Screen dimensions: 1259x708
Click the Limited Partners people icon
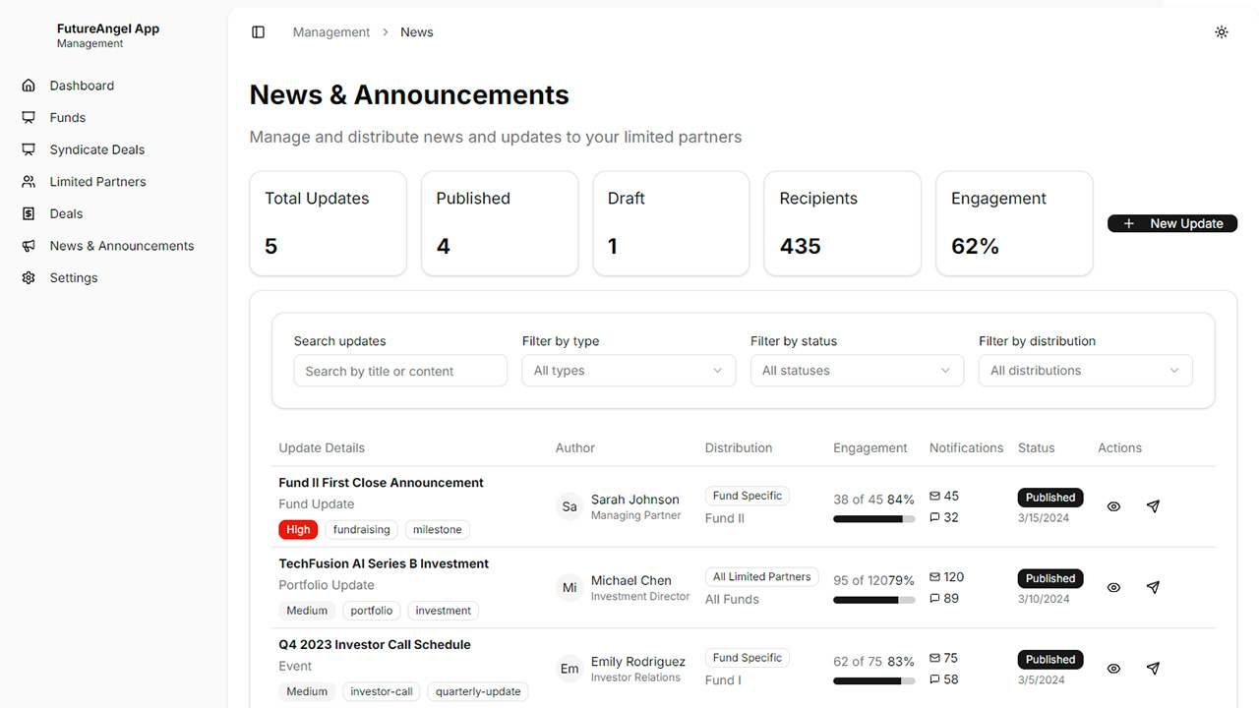point(29,182)
